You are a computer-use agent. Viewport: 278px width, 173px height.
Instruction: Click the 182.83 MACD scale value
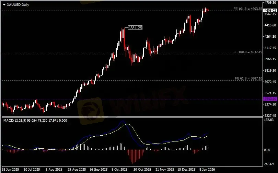(x=269, y=120)
